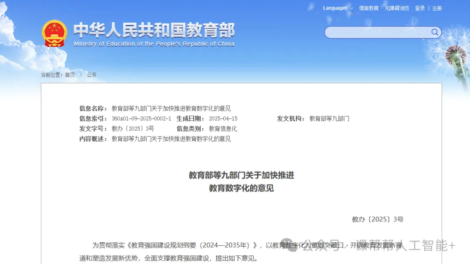
Task: Click the generation date 2025-04-15
Action: [223, 119]
